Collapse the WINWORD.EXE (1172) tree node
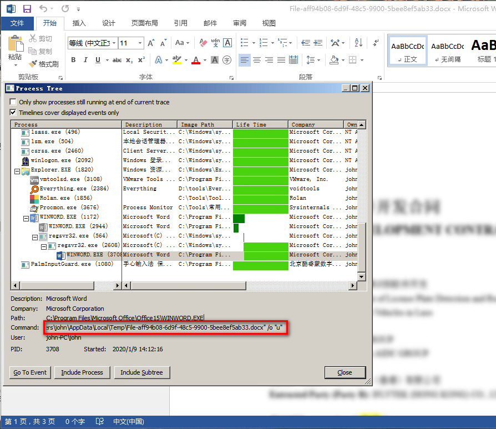The image size is (496, 429). pyautogui.click(x=26, y=219)
